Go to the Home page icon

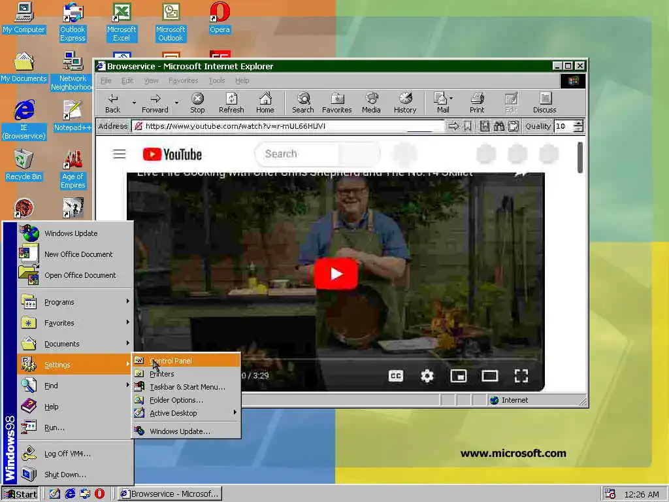pos(265,103)
